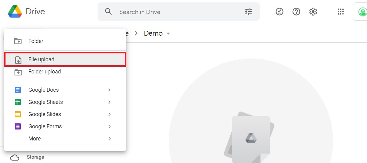Click the Demo breadcrumb label
Viewport: 367px width, 163px height.
[x=153, y=34]
